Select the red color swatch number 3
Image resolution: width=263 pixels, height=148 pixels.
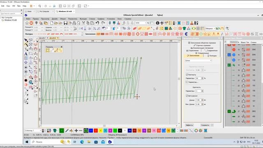(x=96, y=131)
